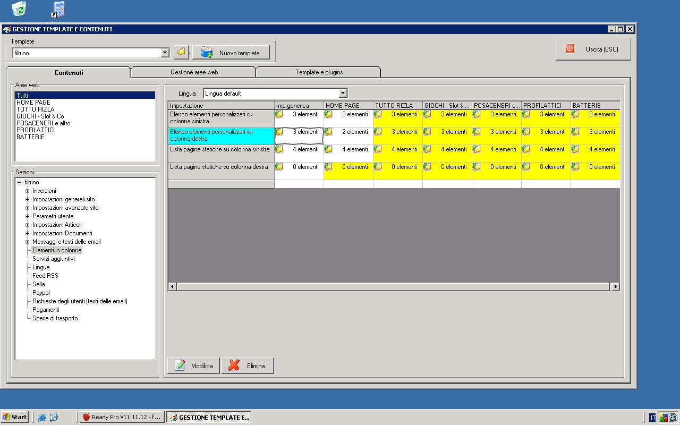
Task: Click the Recycle Bin desktop icon
Action: 19,8
